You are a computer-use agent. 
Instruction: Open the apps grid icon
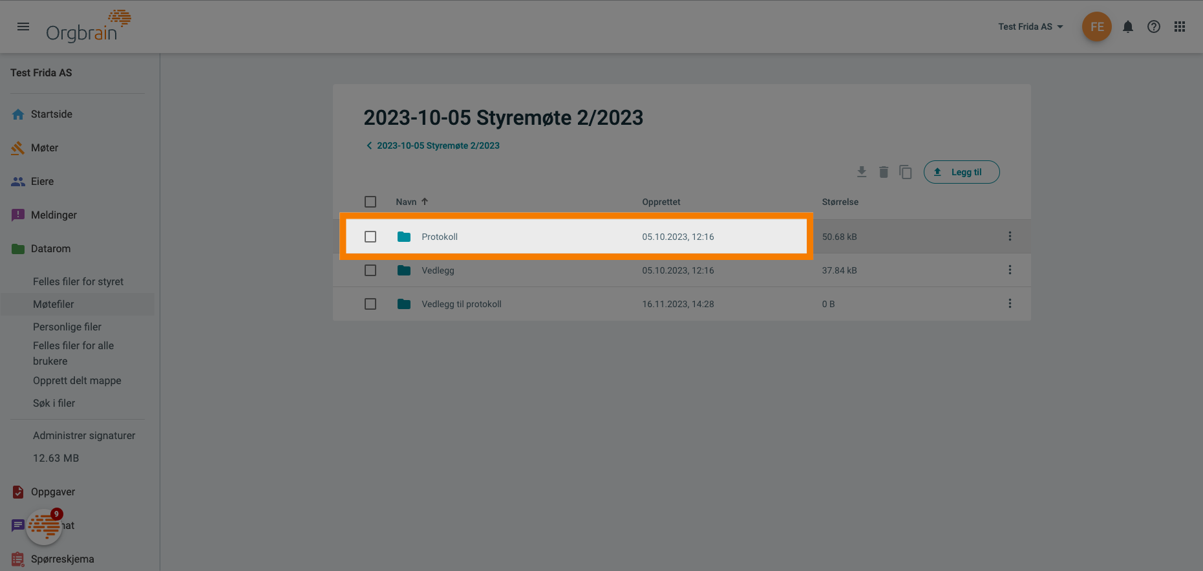click(1180, 27)
